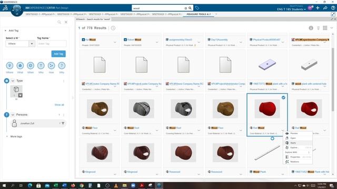The height and width of the screenshot is (189, 337).
Task: Click the search magnifier in top bar
Action: 190,8
